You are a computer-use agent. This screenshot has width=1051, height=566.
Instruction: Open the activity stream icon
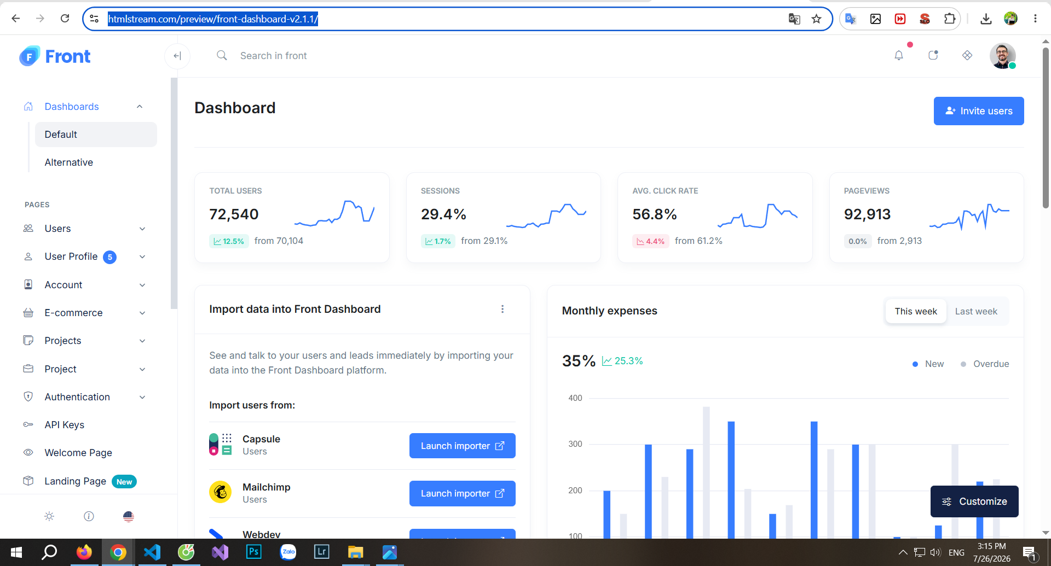933,55
